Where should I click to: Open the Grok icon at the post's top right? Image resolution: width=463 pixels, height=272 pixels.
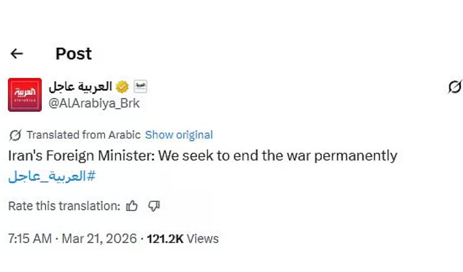coord(454,86)
